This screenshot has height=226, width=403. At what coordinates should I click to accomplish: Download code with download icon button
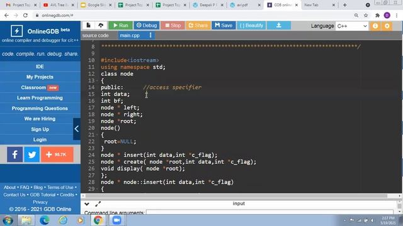click(279, 25)
